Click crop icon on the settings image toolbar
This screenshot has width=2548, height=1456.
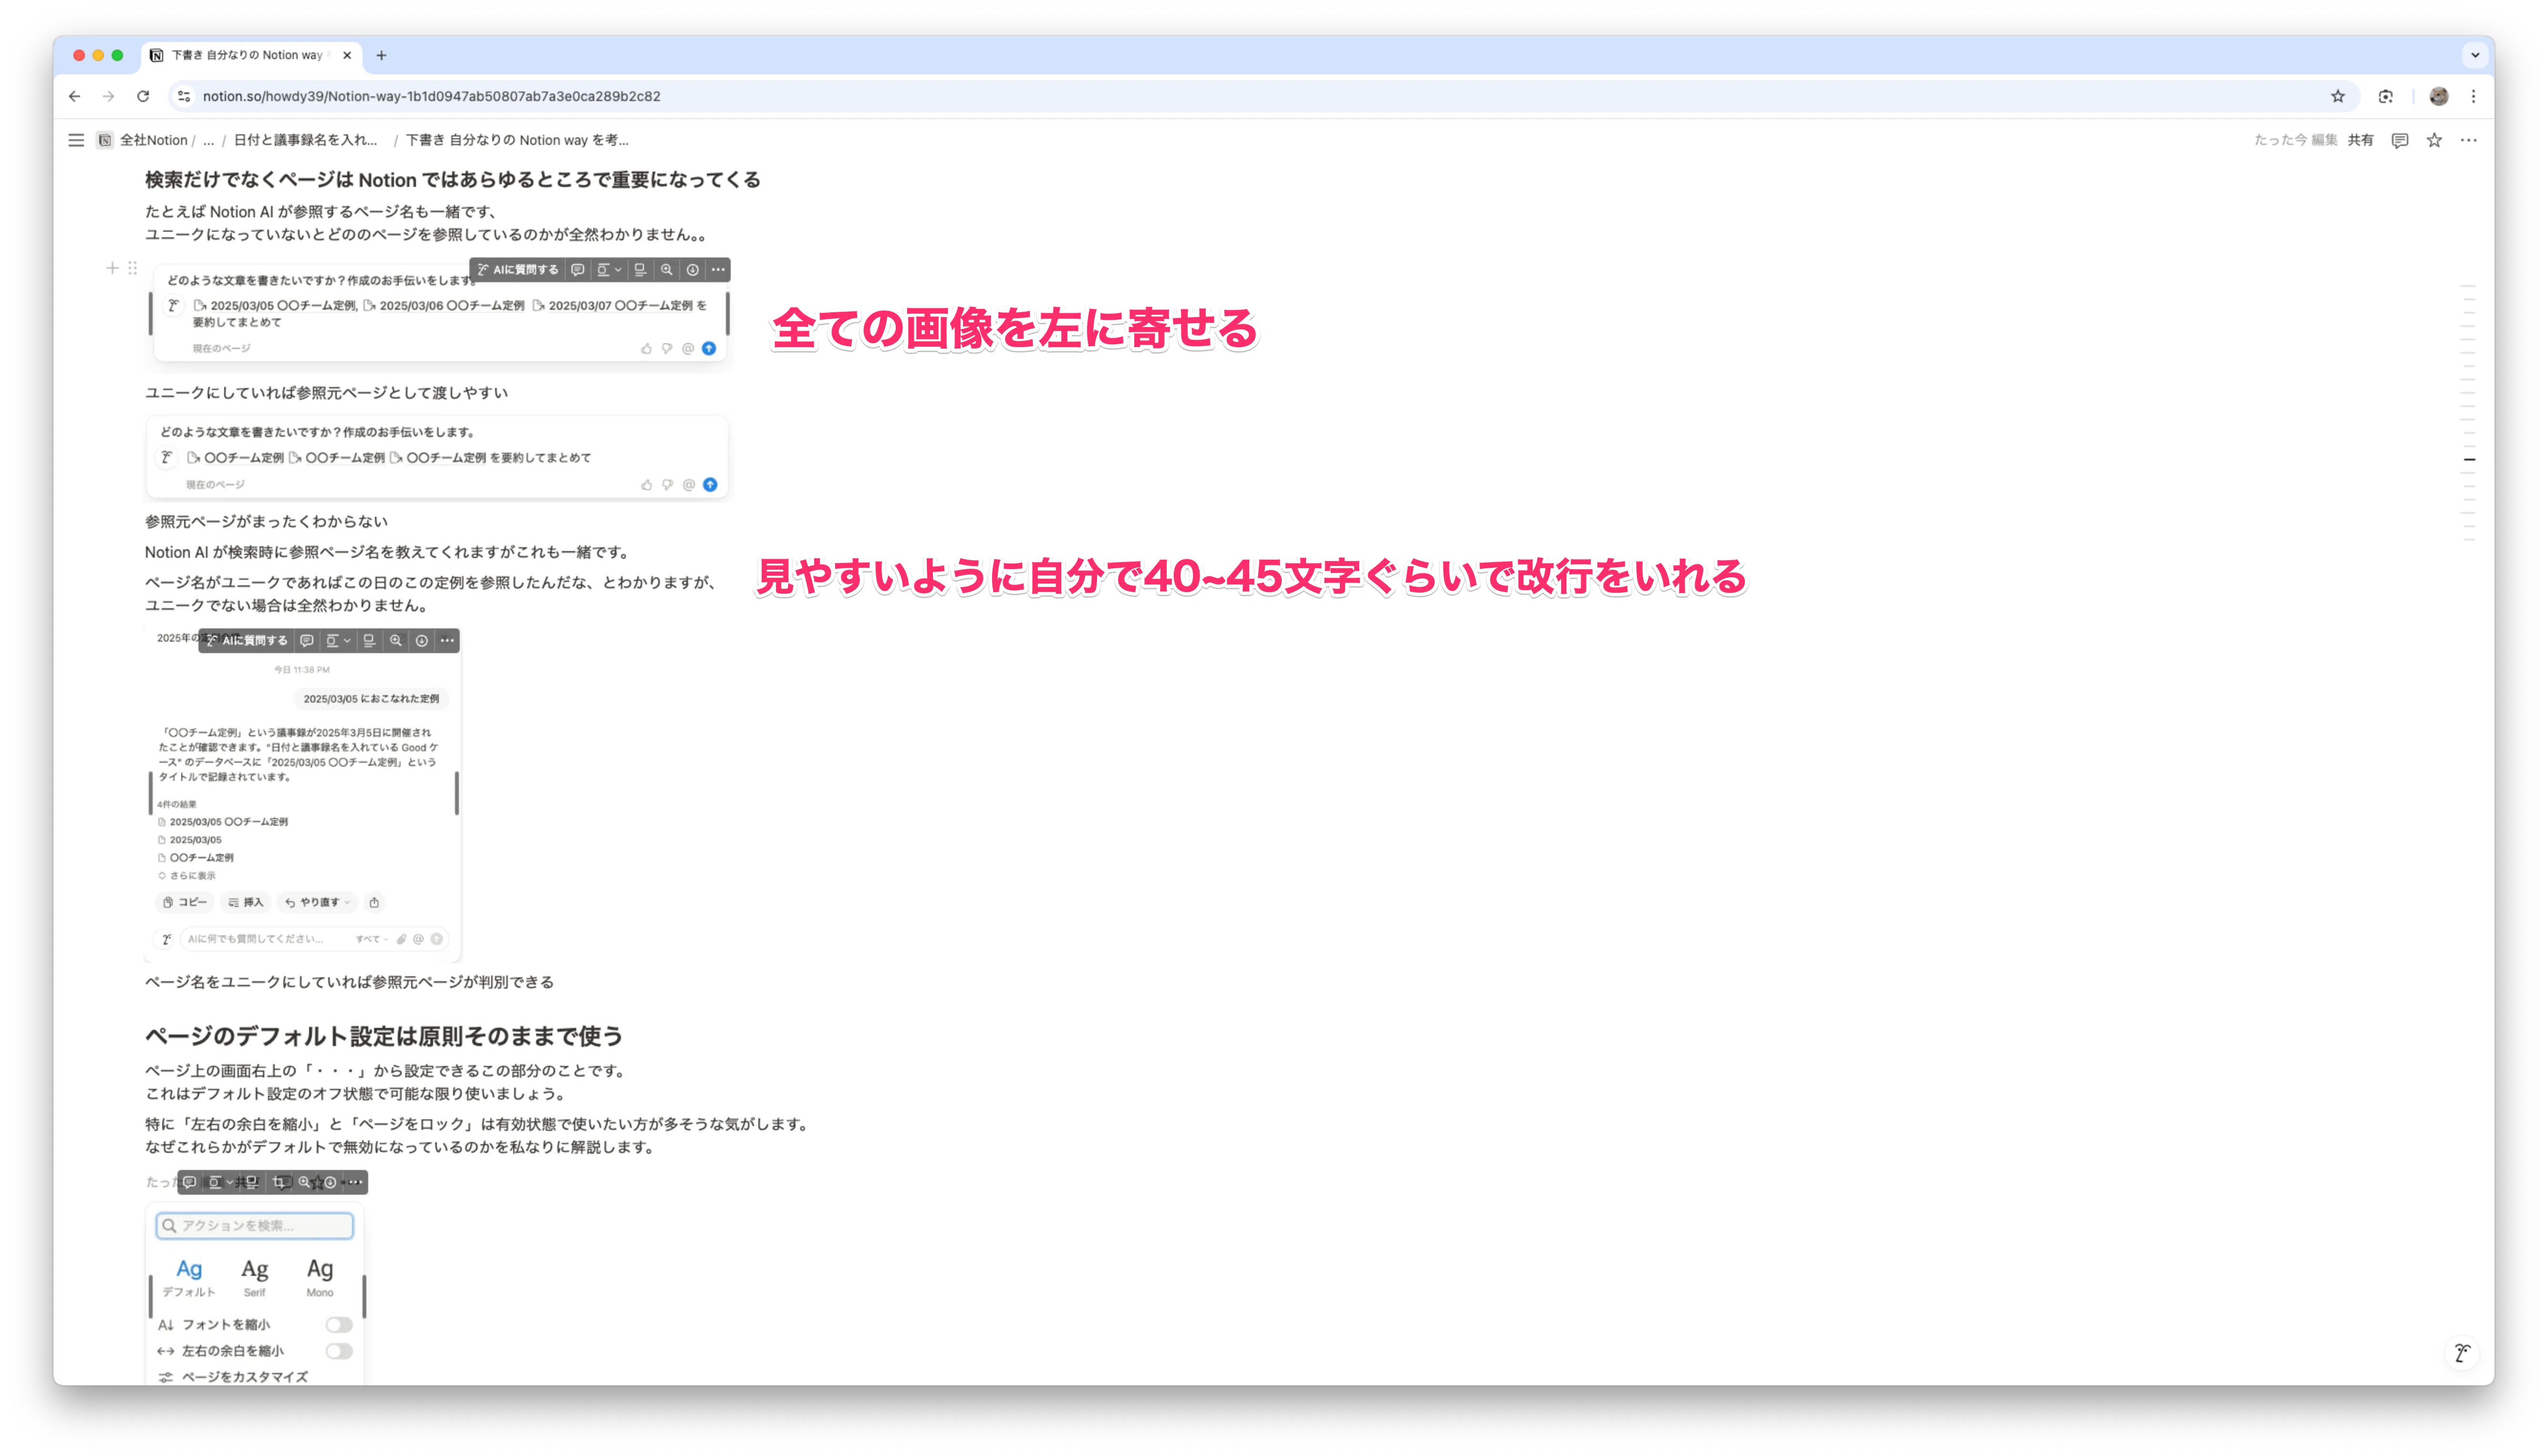pos(278,1182)
